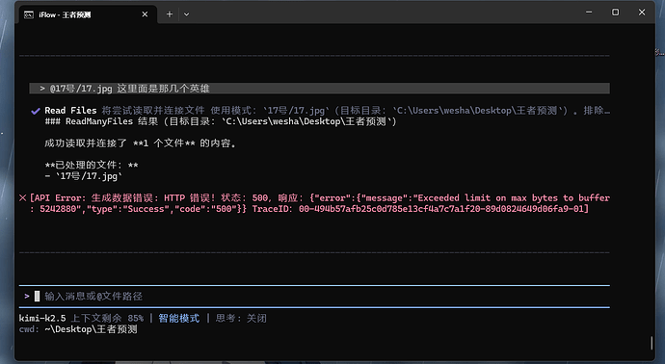Click the kimi-k2.5 model name
665x364 pixels.
[42, 318]
